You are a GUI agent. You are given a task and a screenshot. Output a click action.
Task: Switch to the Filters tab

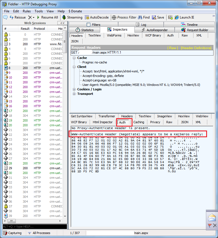[x=93, y=25]
